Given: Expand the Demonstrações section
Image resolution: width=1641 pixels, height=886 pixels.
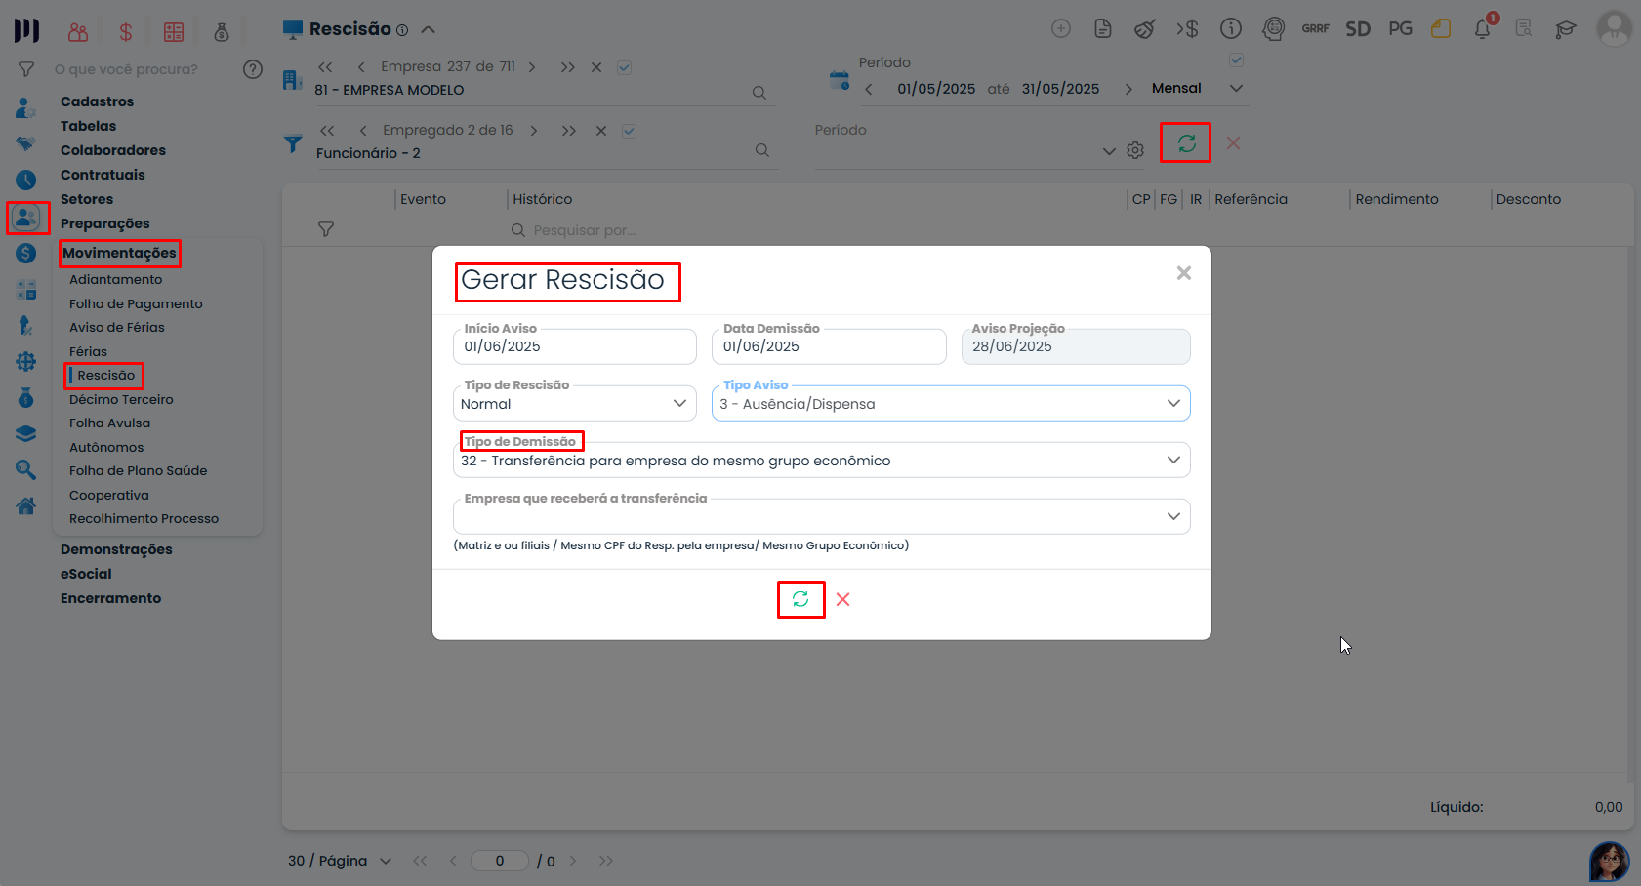Looking at the screenshot, I should tap(116, 549).
